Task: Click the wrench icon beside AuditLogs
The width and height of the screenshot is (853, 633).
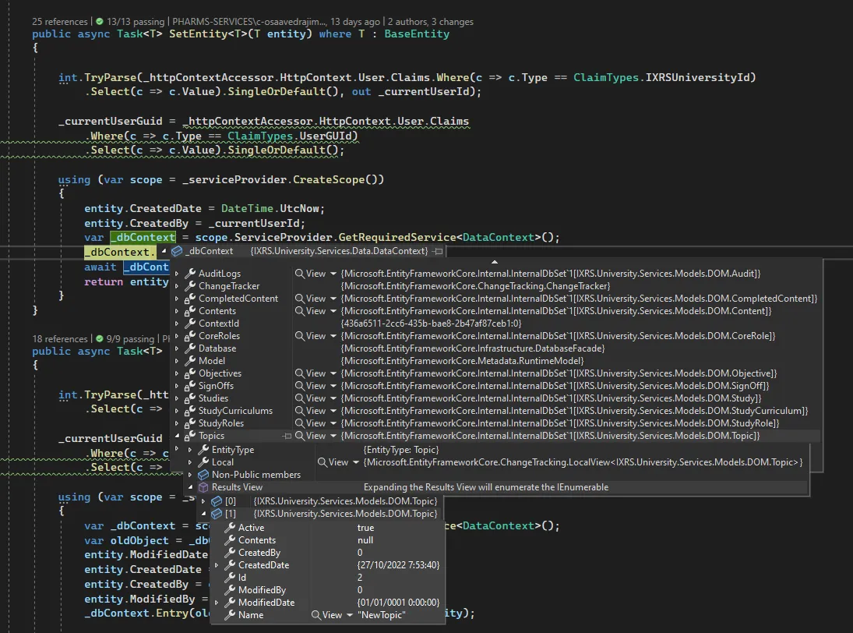Action: pyautogui.click(x=190, y=274)
